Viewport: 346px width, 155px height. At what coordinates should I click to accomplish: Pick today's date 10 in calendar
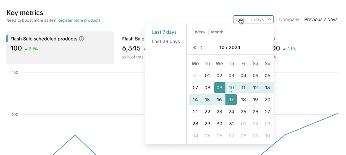[231, 88]
